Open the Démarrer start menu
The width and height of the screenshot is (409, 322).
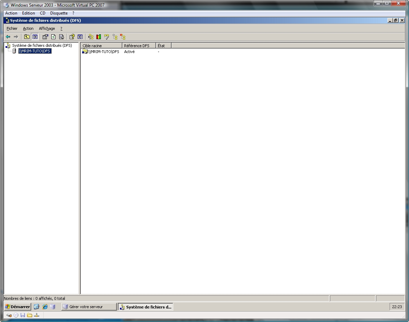point(17,307)
